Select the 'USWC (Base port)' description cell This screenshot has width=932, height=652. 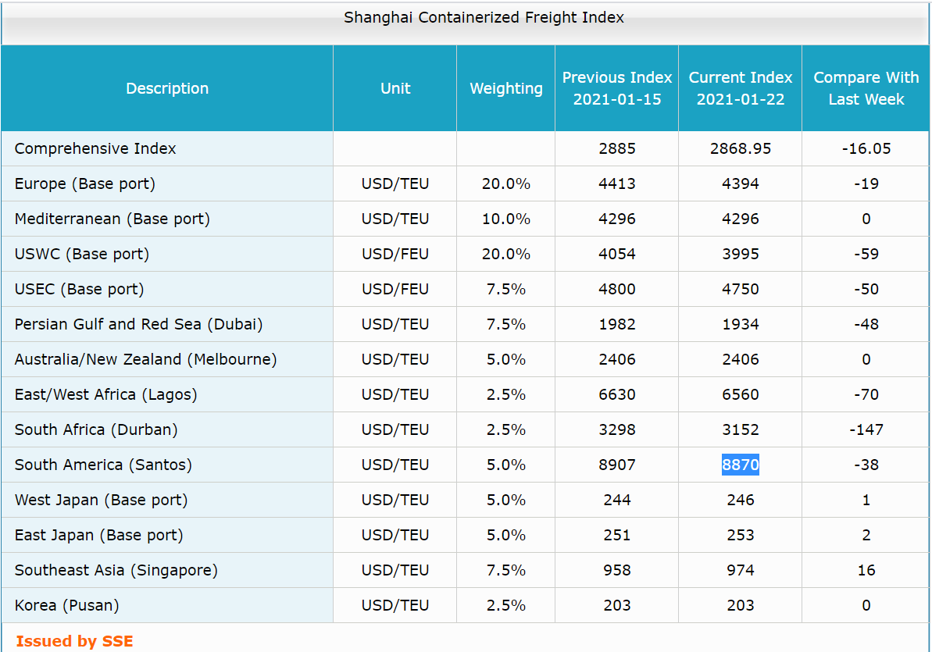pyautogui.click(x=81, y=254)
